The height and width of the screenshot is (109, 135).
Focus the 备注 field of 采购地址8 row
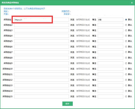pos(110,58)
